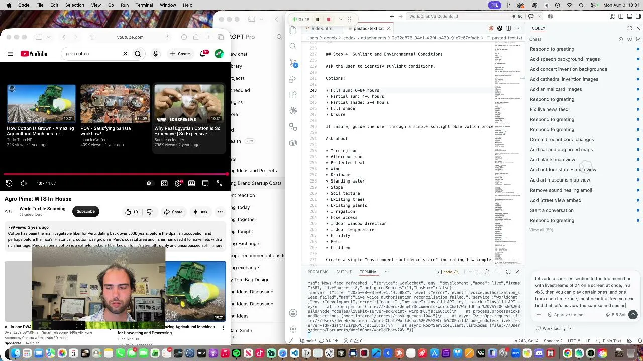Switch to the OUTPUT panel tab
The height and width of the screenshot is (361, 643).
tap(344, 272)
